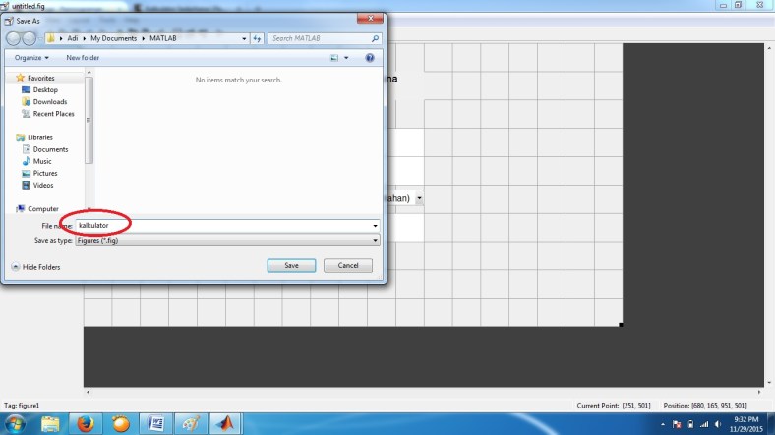Select Documents library

(50, 149)
